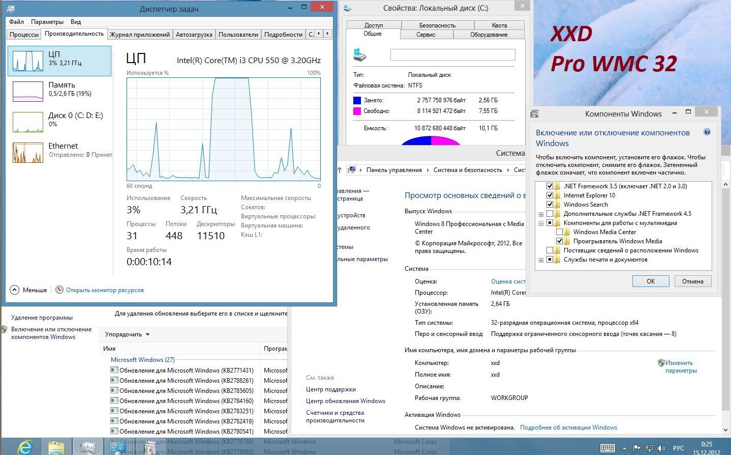Click the blue Занято color swatch
Image resolution: width=731 pixels, height=455 pixels.
tap(357, 100)
